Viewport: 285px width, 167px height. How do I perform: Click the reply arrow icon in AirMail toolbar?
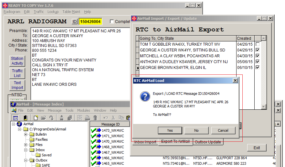51,118
